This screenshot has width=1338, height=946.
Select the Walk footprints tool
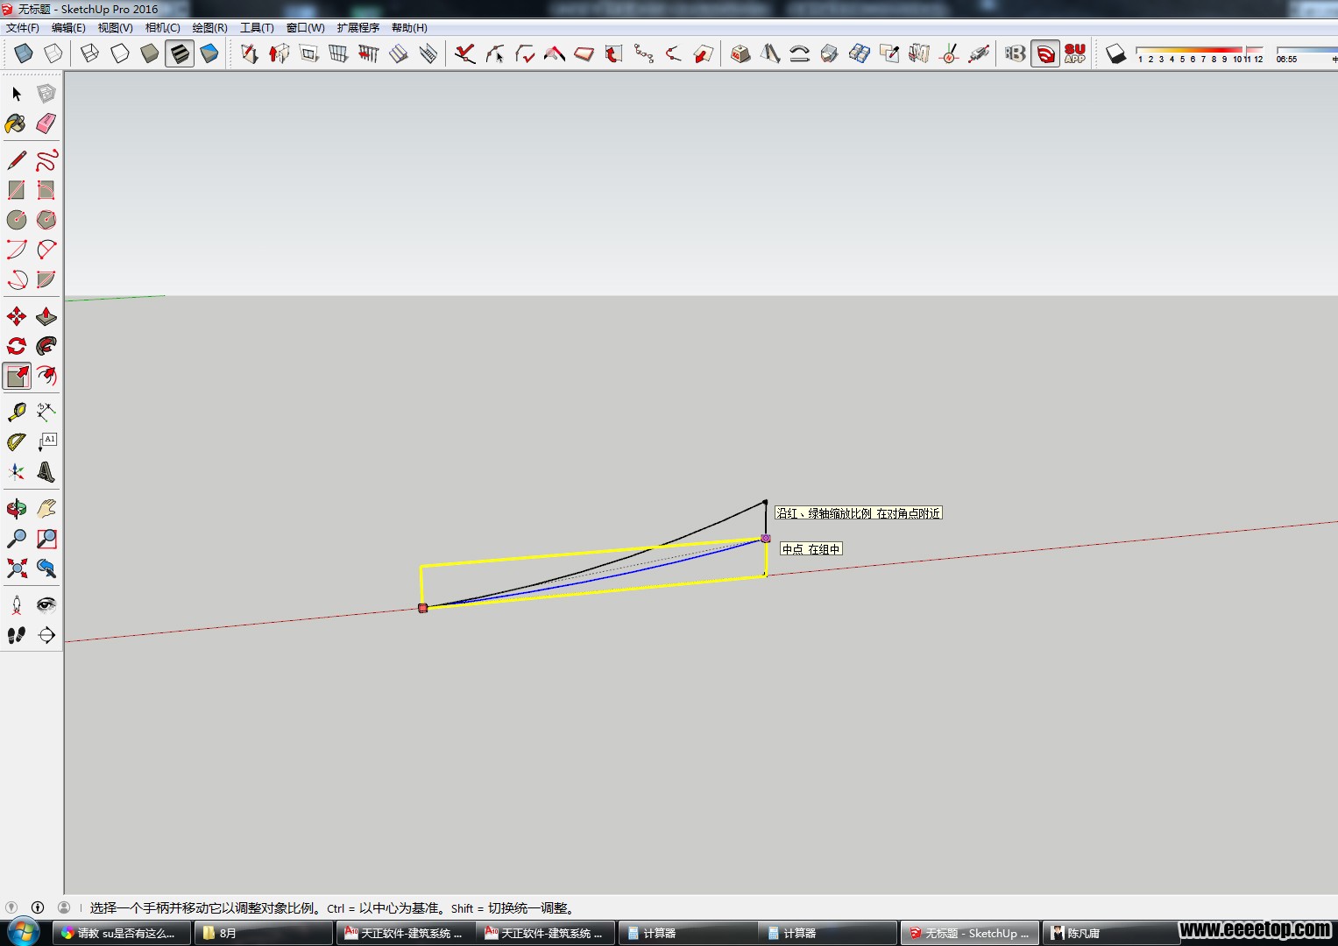17,635
